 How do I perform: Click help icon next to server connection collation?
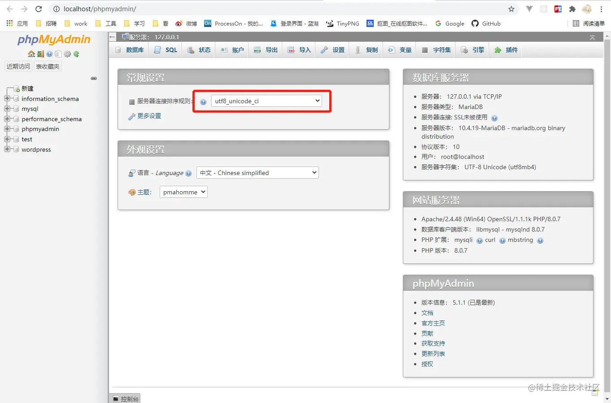(x=203, y=102)
